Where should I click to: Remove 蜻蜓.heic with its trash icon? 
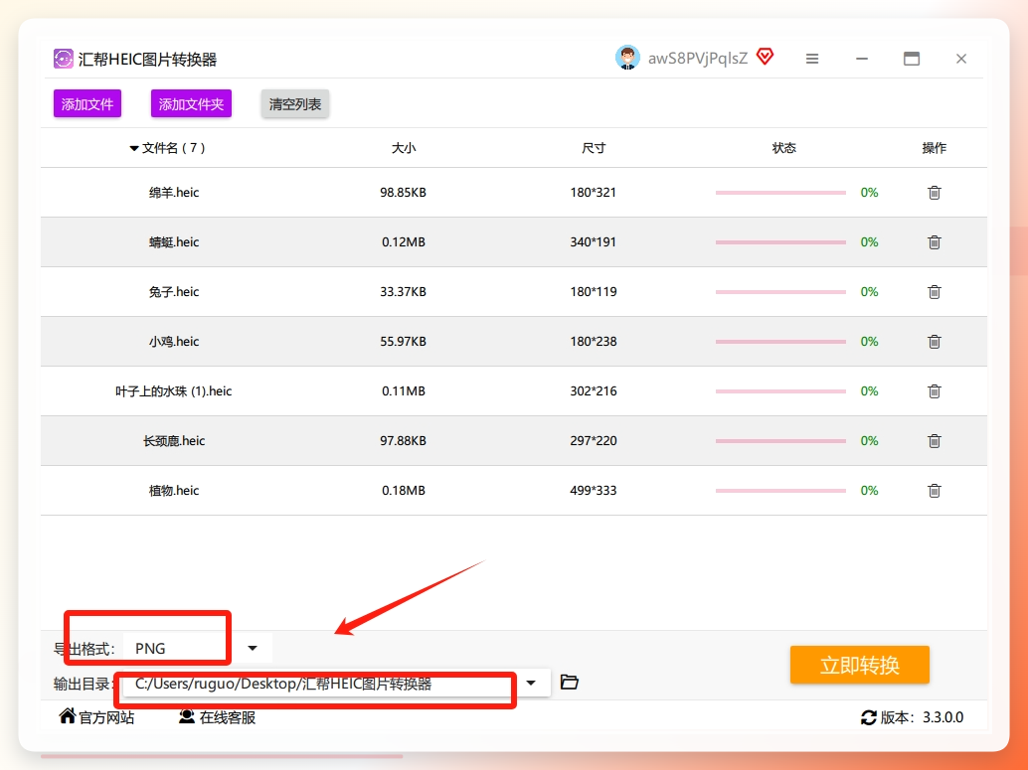tap(935, 242)
